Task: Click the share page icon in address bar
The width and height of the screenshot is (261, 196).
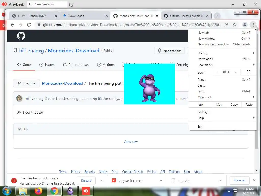Action: 226,25
